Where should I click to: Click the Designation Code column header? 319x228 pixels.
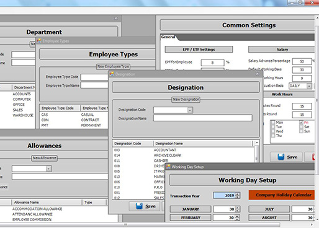[x=132, y=143]
